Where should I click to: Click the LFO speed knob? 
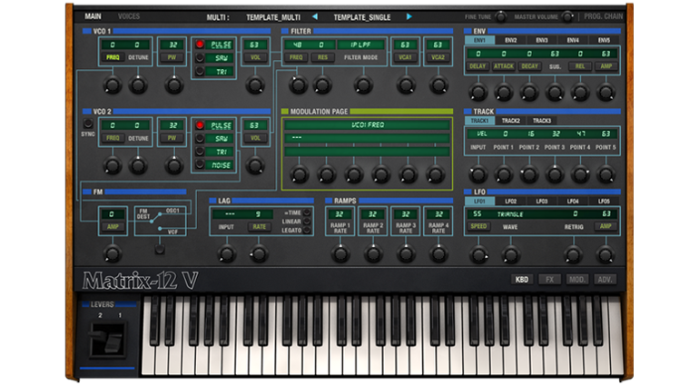[478, 255]
